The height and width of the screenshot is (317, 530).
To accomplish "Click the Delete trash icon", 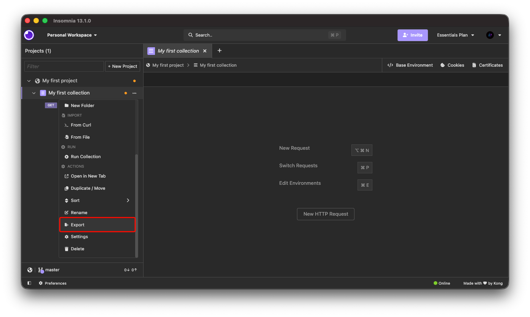I will point(67,249).
